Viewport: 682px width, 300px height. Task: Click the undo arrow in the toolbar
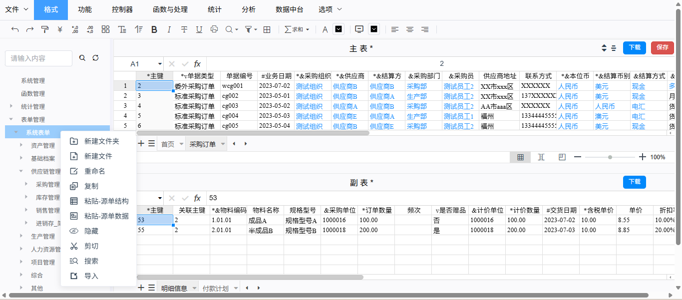tap(15, 29)
